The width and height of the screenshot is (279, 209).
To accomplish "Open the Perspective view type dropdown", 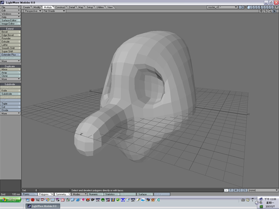I will pos(33,11).
